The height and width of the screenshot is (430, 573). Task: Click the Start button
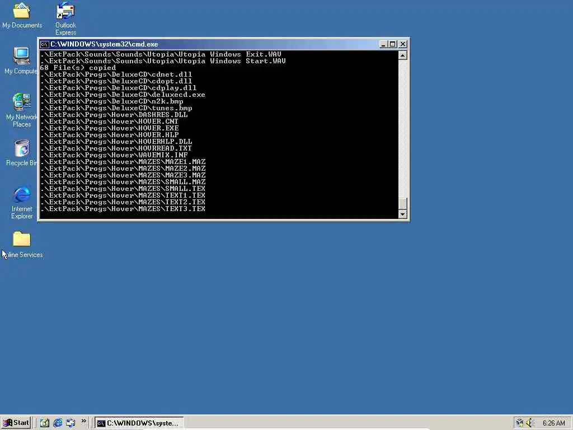point(16,423)
